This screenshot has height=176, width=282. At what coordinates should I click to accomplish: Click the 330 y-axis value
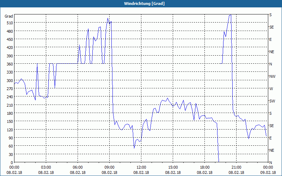click(10, 72)
